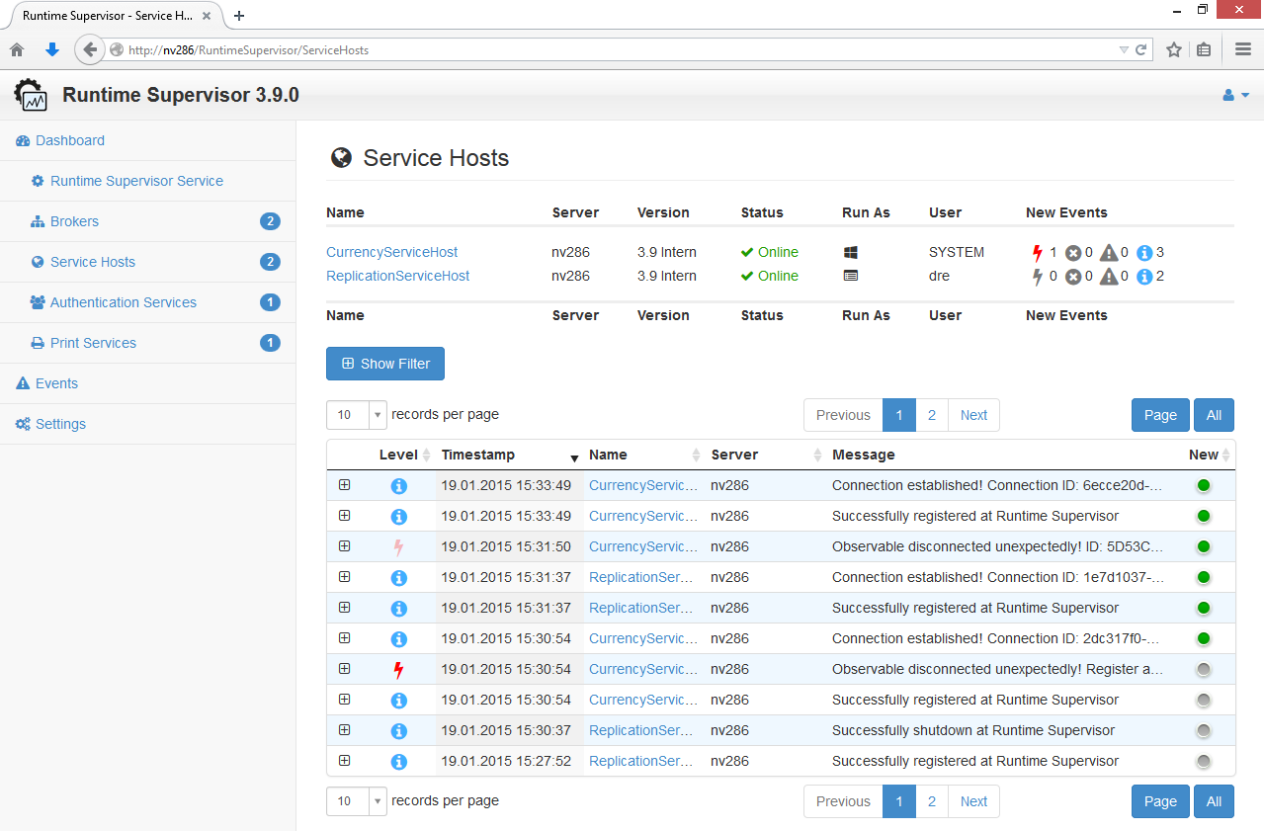The image size is (1264, 831).
Task: Toggle the green New indicator on first event row
Action: coord(1203,485)
